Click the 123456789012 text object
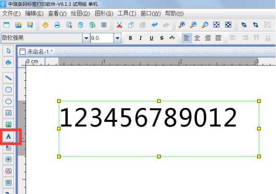The width and height of the screenshot is (276, 194). click(148, 117)
